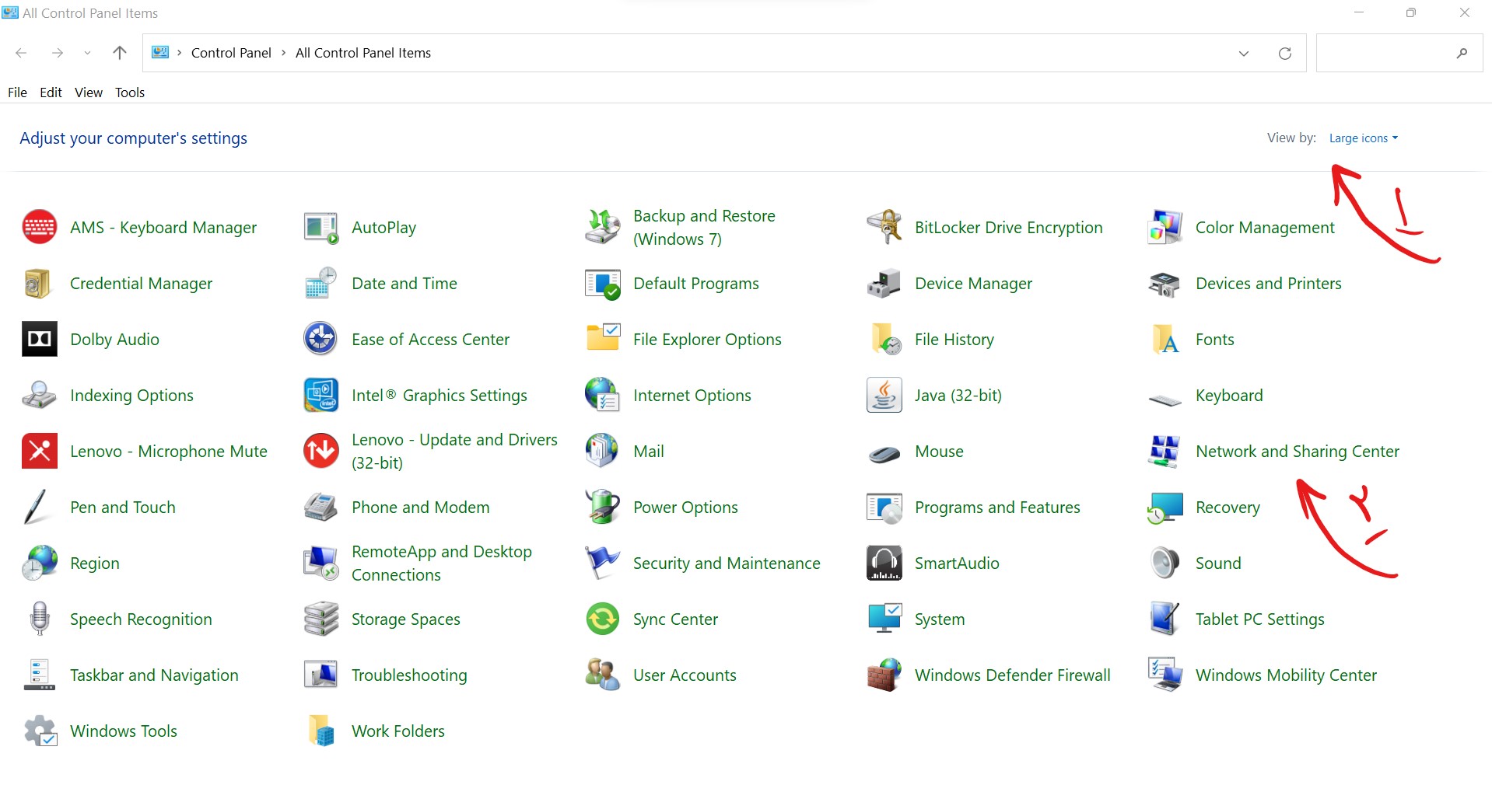This screenshot has width=1492, height=785.
Task: Click Devices and Printers icon
Action: [1165, 284]
